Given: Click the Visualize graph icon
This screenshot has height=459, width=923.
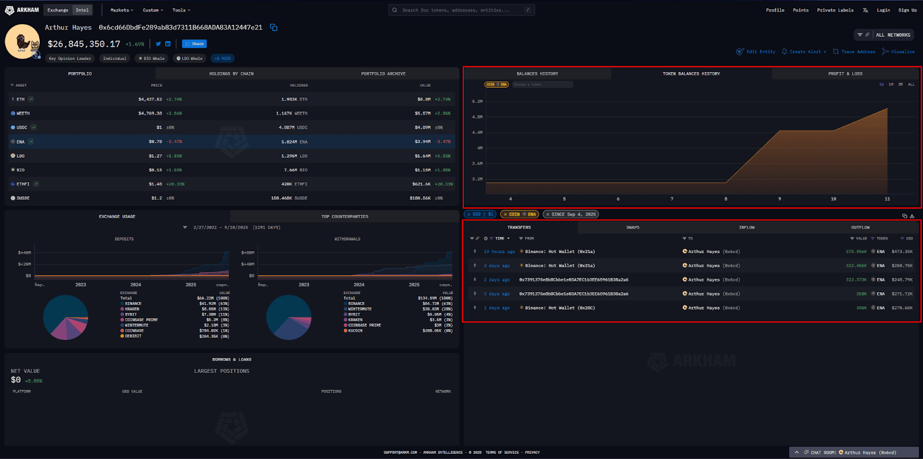Looking at the screenshot, I should [886, 51].
